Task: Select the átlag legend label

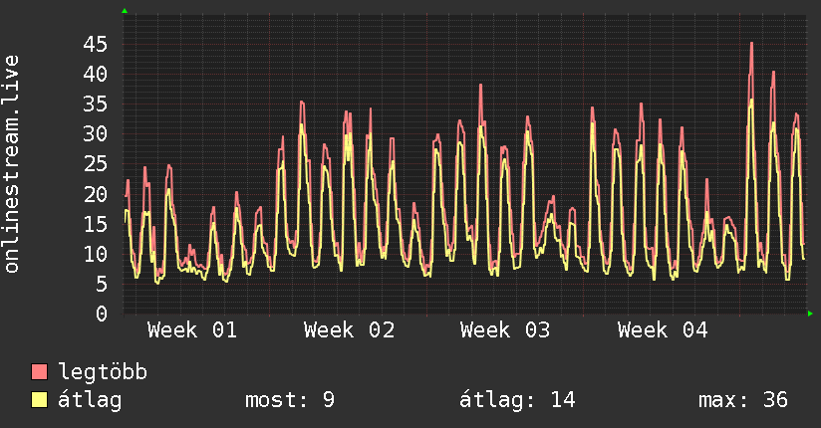Action: click(91, 400)
